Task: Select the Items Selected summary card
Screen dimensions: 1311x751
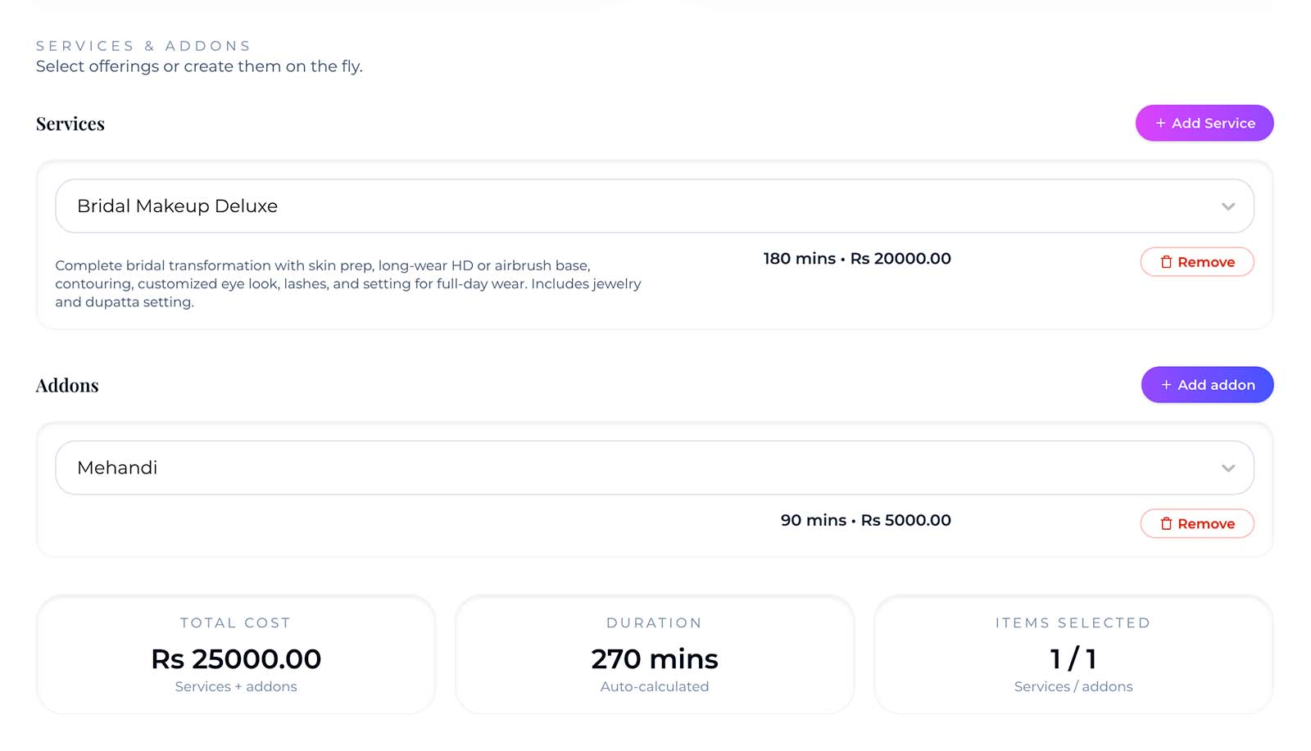Action: tap(1073, 655)
